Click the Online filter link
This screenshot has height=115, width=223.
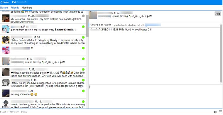coord(24,112)
